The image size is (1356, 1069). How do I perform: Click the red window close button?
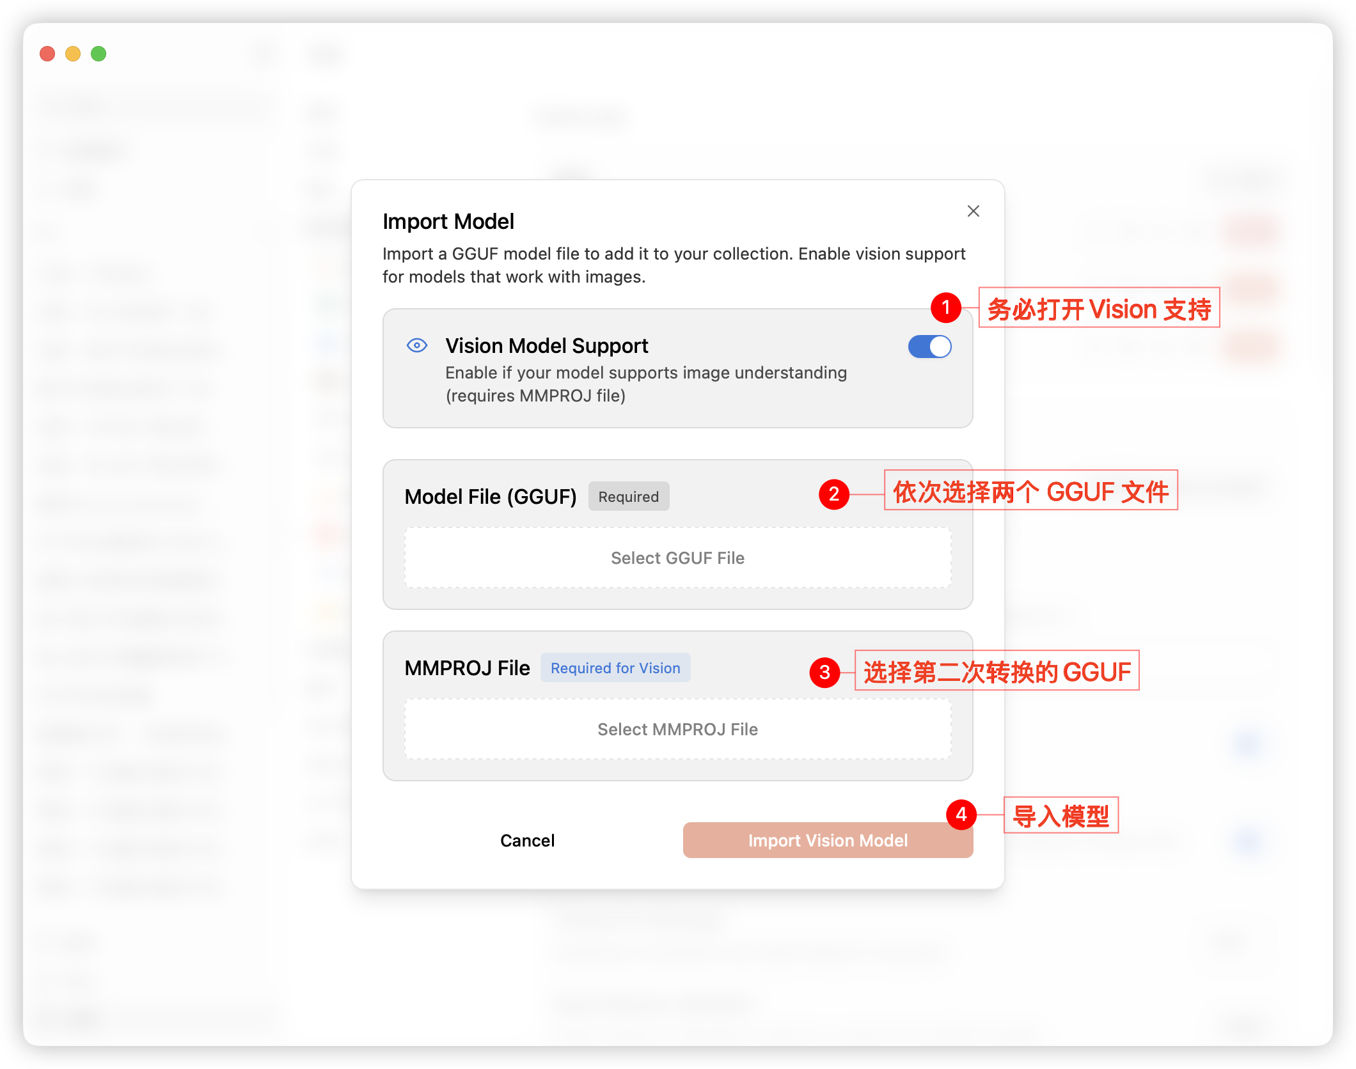click(47, 54)
